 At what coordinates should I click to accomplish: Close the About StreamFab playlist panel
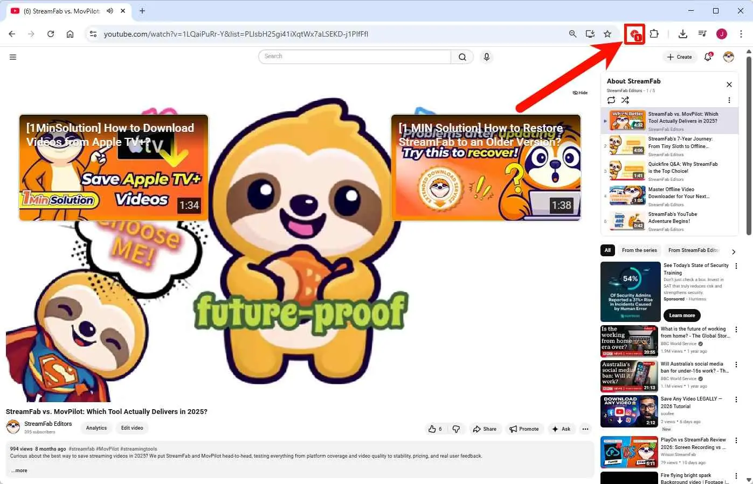(x=729, y=85)
